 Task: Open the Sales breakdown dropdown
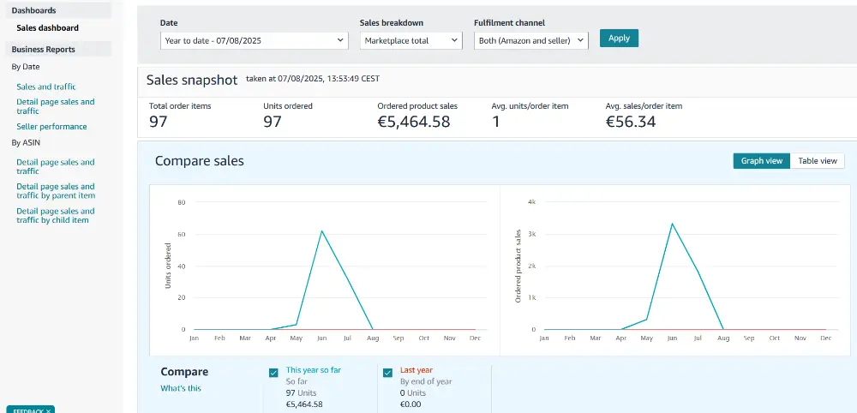pyautogui.click(x=411, y=40)
